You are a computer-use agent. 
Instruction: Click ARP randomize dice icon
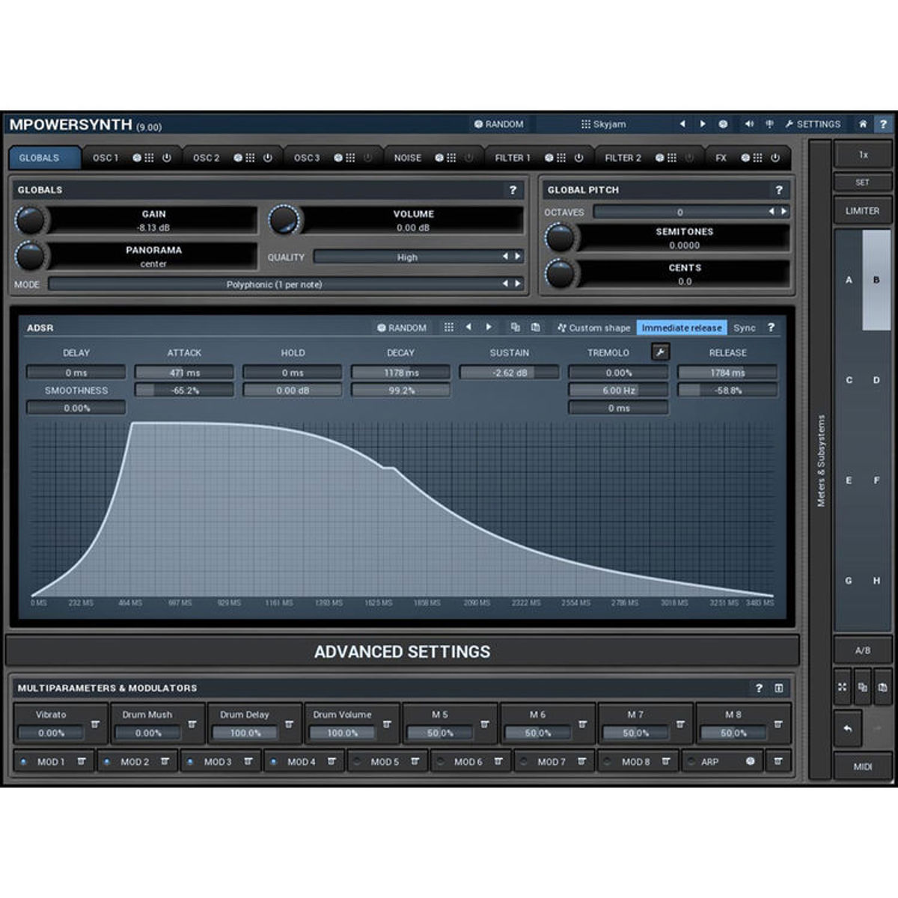751,762
